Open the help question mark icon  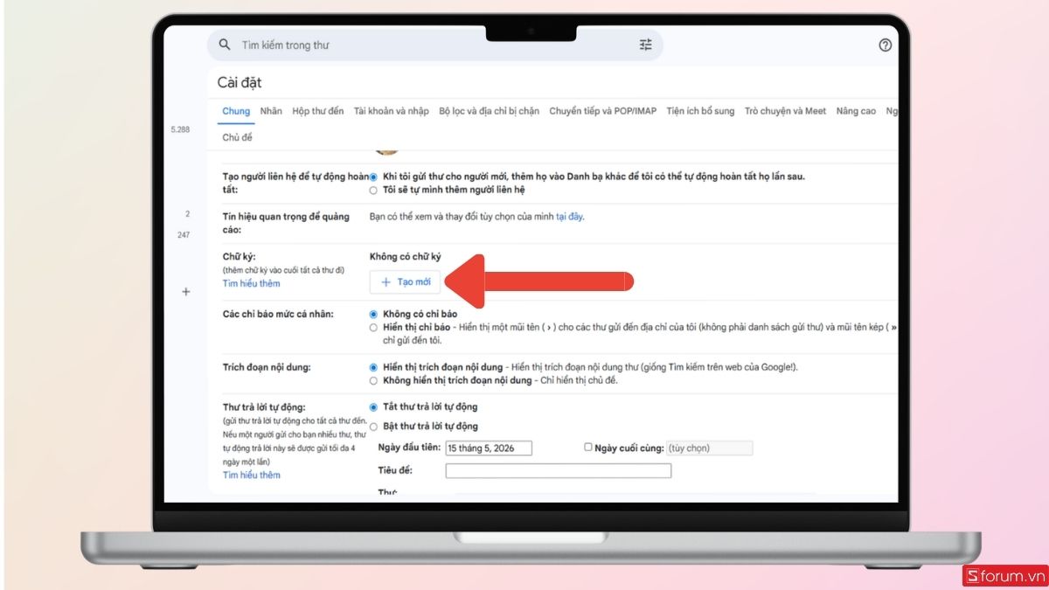[886, 45]
